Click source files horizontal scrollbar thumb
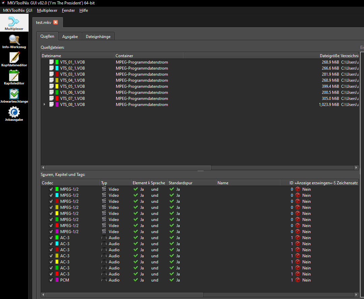Screen dimensions: 364x299 coord(128,167)
